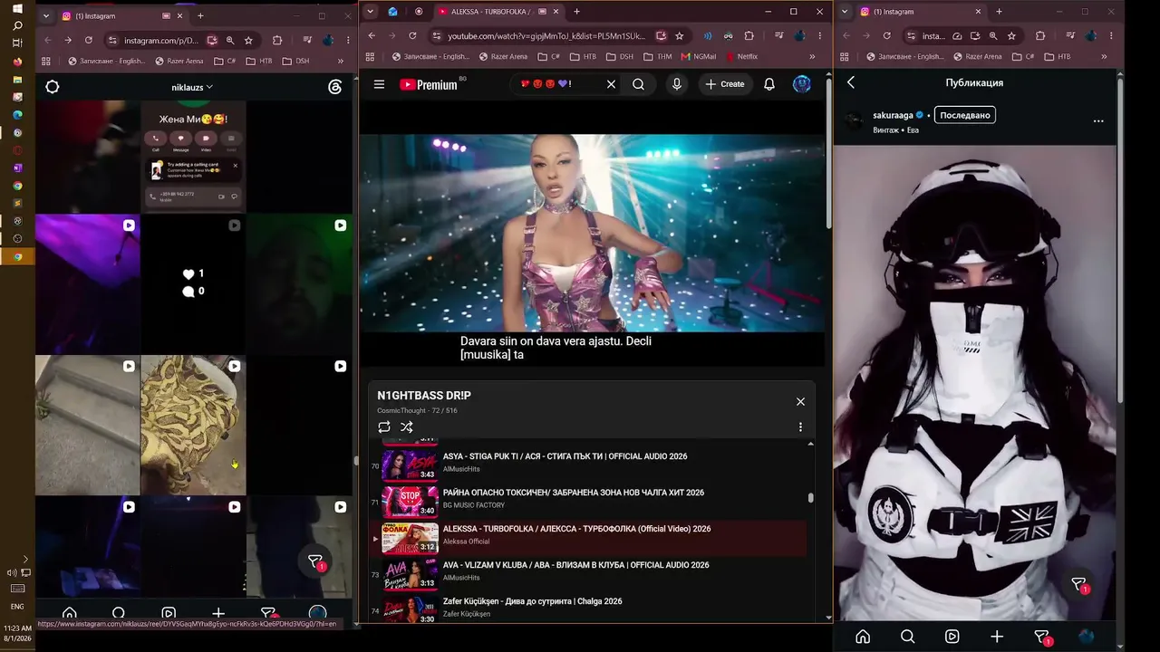Open Windows Search from the taskbar

pyautogui.click(x=17, y=26)
